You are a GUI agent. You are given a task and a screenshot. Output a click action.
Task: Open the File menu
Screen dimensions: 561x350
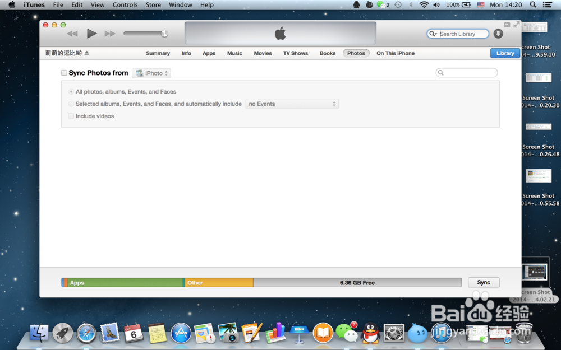58,4
